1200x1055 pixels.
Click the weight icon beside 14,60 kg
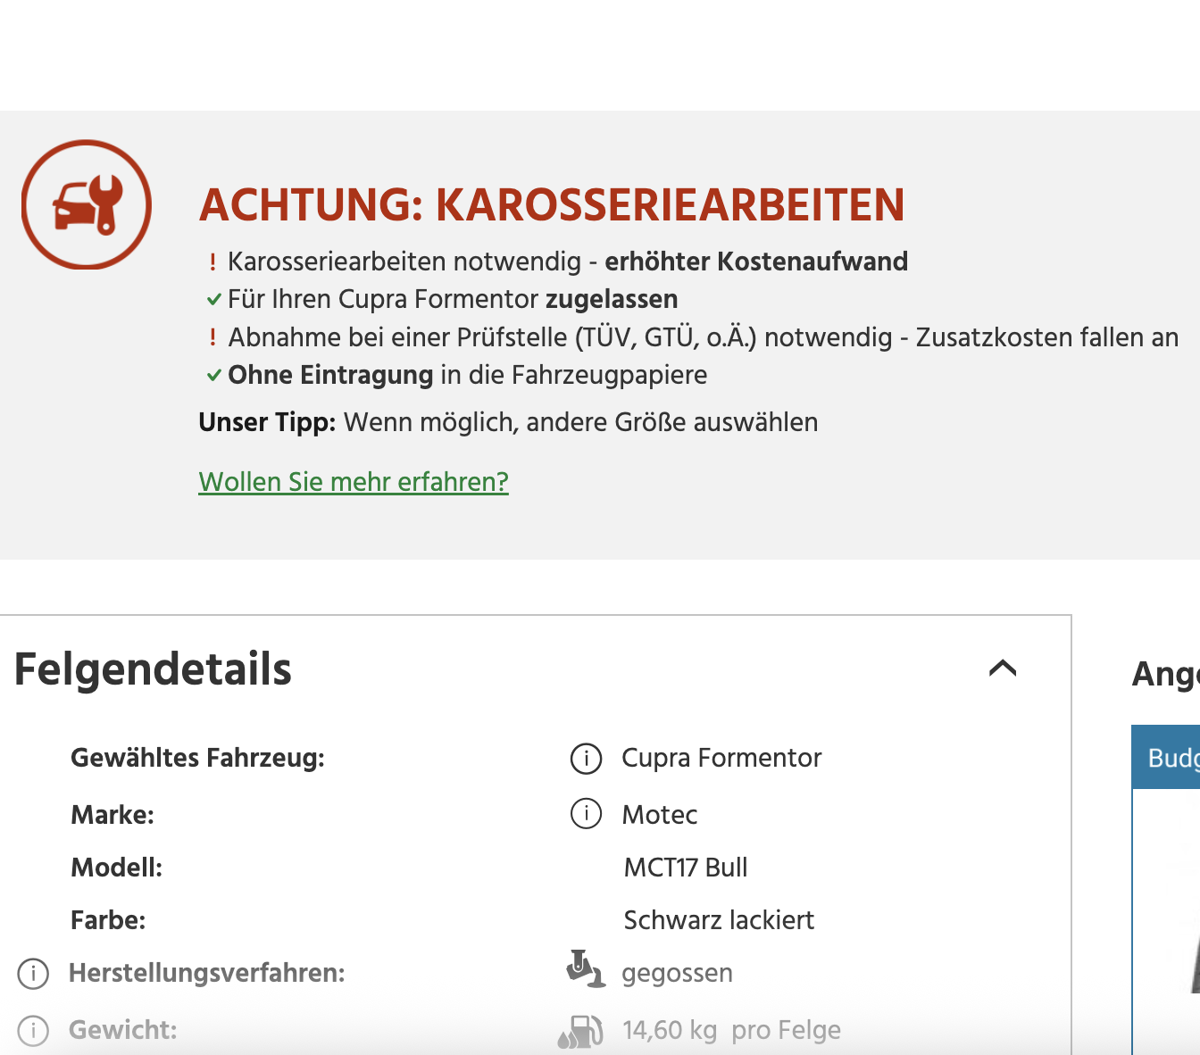(x=581, y=1031)
